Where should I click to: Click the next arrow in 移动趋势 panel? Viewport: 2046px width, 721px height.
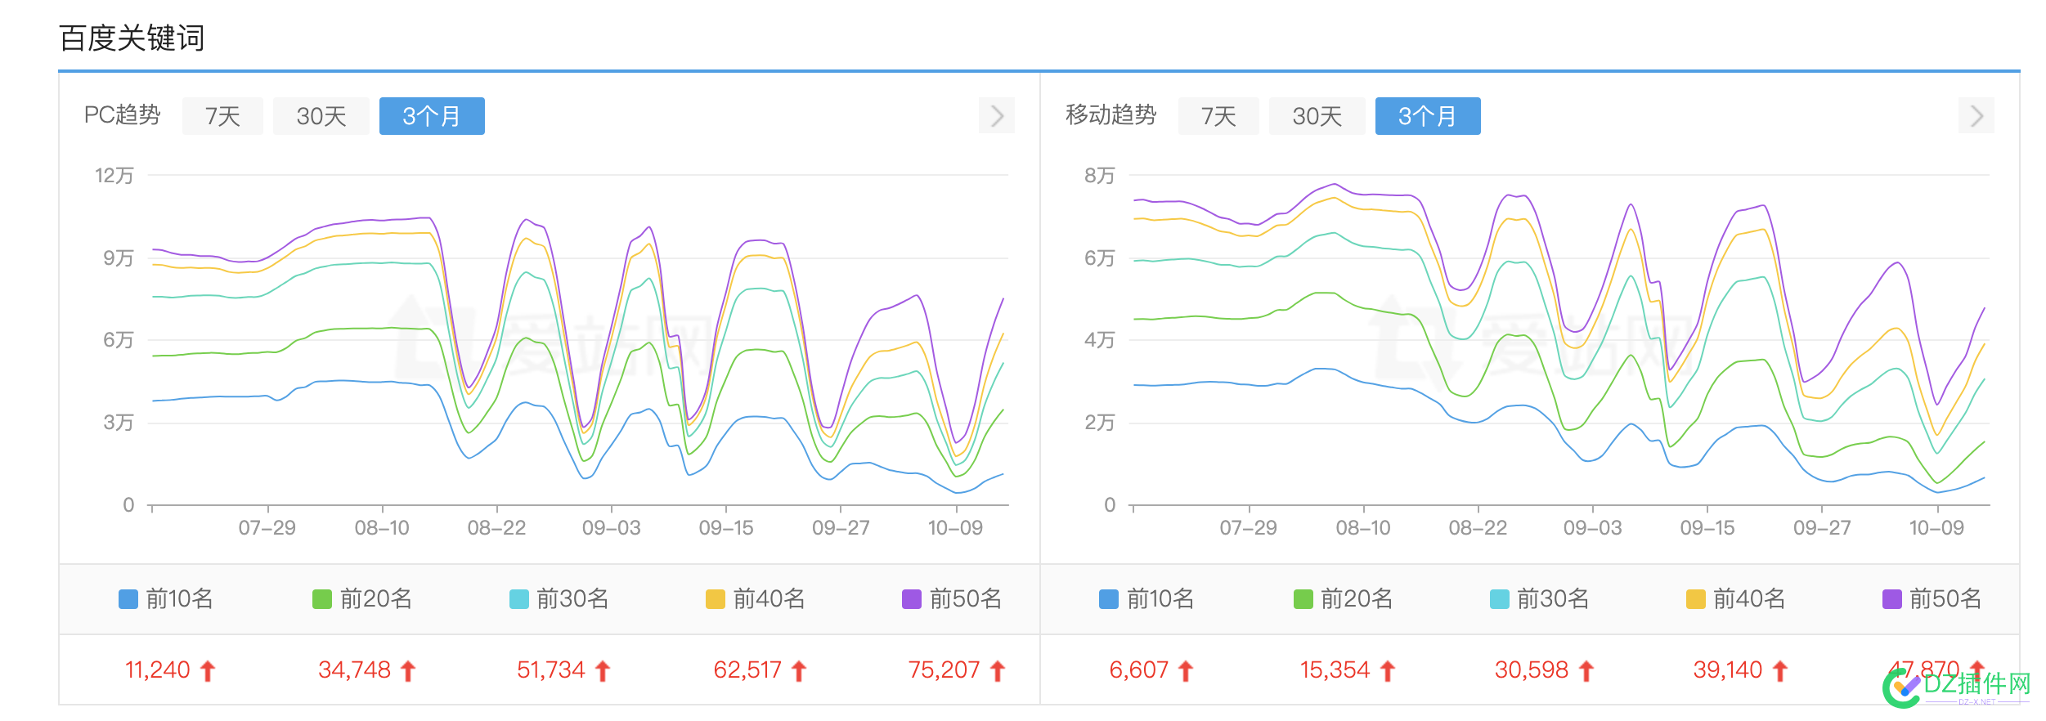pos(1976,115)
